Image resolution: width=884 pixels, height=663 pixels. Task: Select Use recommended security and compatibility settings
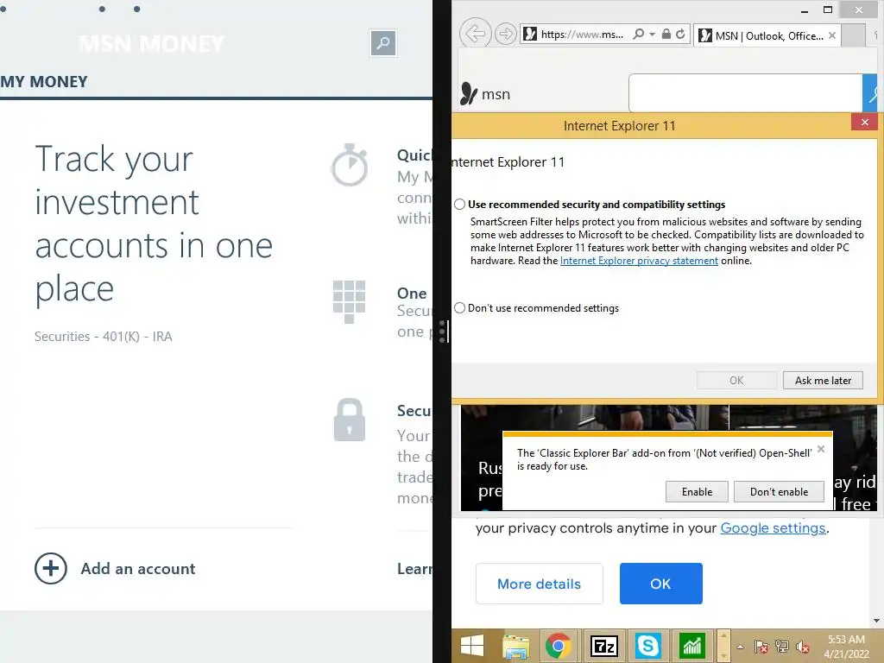coord(460,204)
